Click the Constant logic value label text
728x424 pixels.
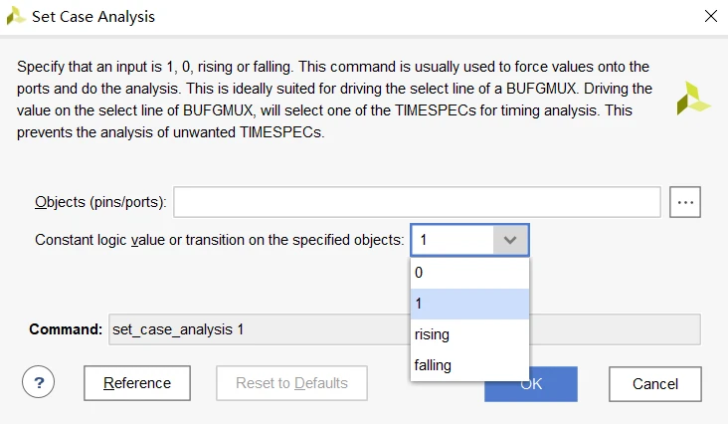219,240
